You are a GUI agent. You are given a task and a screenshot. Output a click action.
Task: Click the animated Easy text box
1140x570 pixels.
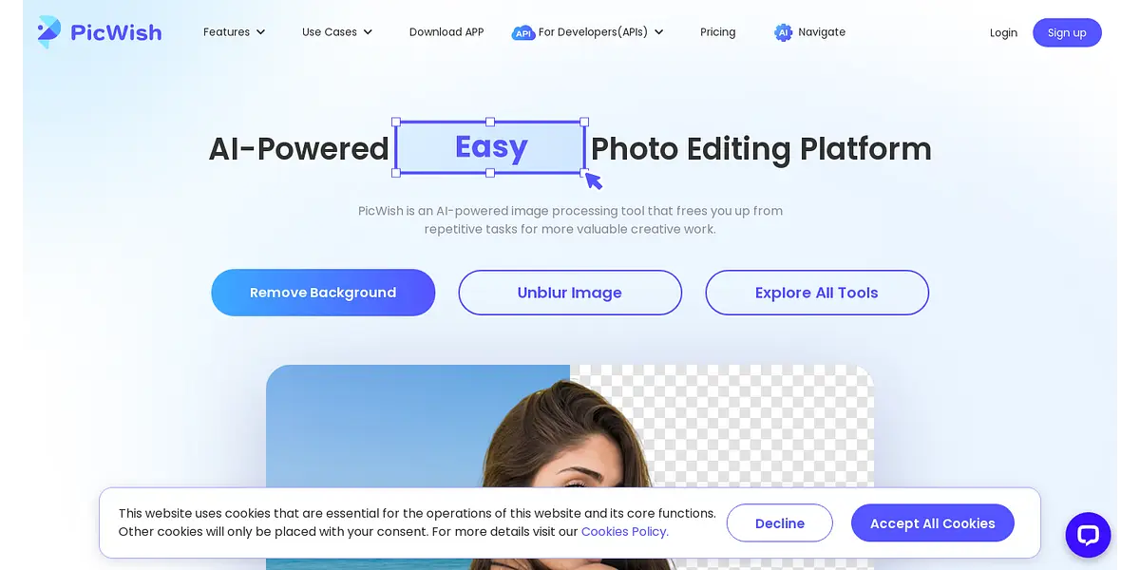(x=490, y=147)
